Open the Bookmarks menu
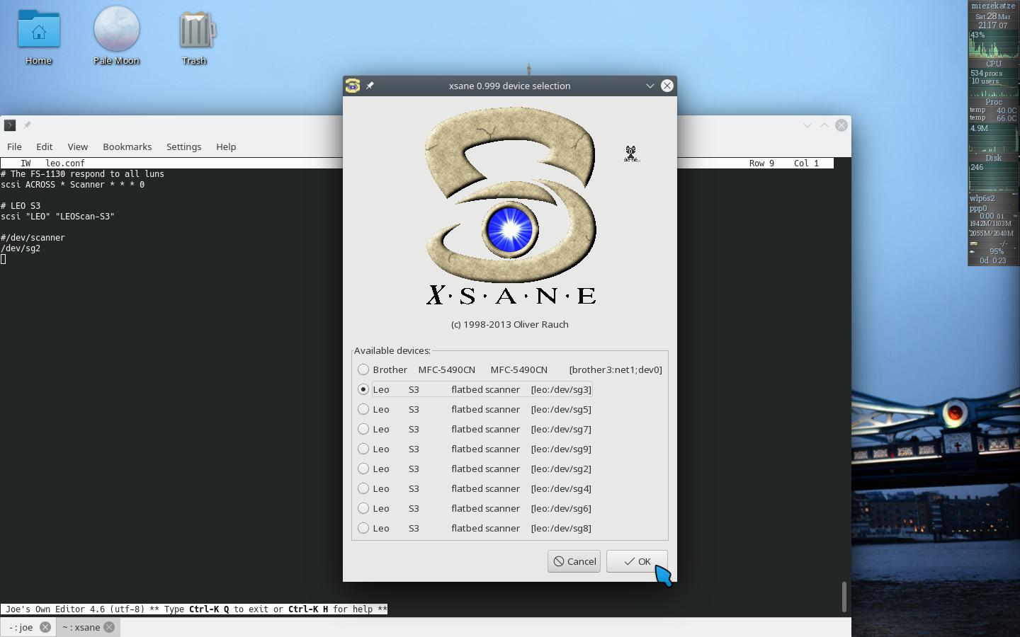Image resolution: width=1020 pixels, height=637 pixels. pyautogui.click(x=127, y=147)
